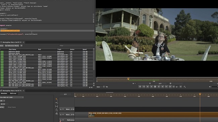Sort by the Action column header
This screenshot has width=218, height=122.
72,49
